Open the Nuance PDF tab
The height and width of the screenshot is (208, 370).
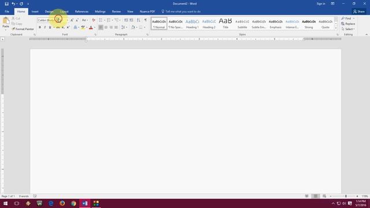147,12
